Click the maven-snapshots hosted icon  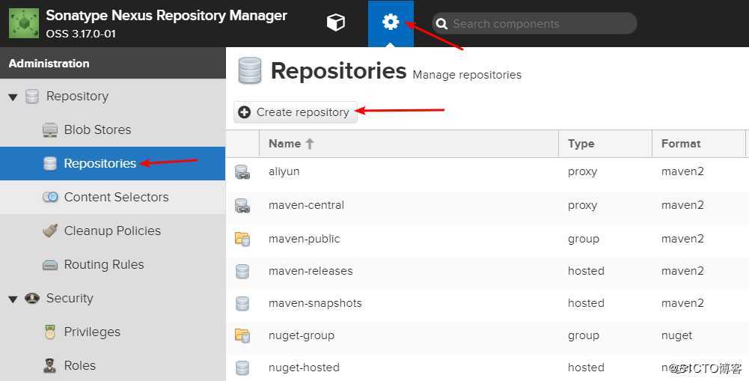(x=242, y=304)
